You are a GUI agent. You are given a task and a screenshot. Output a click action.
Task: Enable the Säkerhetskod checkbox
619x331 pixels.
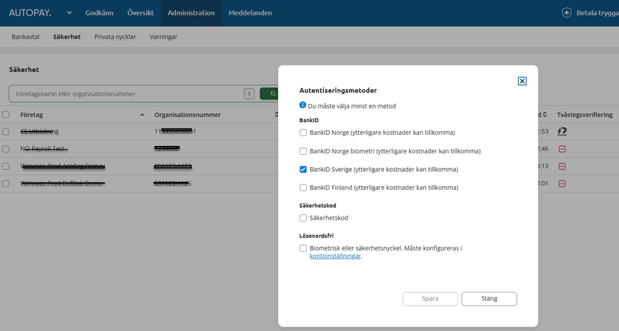click(x=303, y=218)
